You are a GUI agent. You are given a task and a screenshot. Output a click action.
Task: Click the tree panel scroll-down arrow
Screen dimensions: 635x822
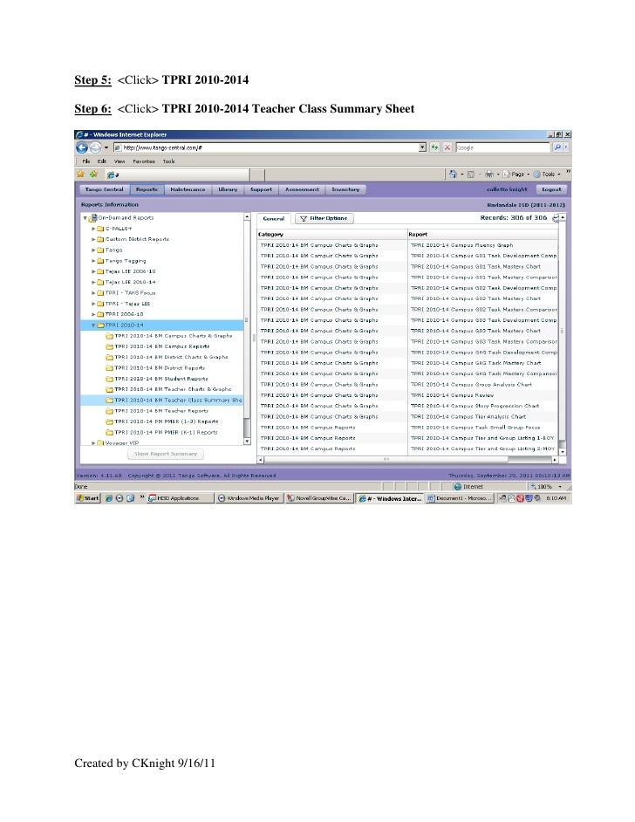248,442
